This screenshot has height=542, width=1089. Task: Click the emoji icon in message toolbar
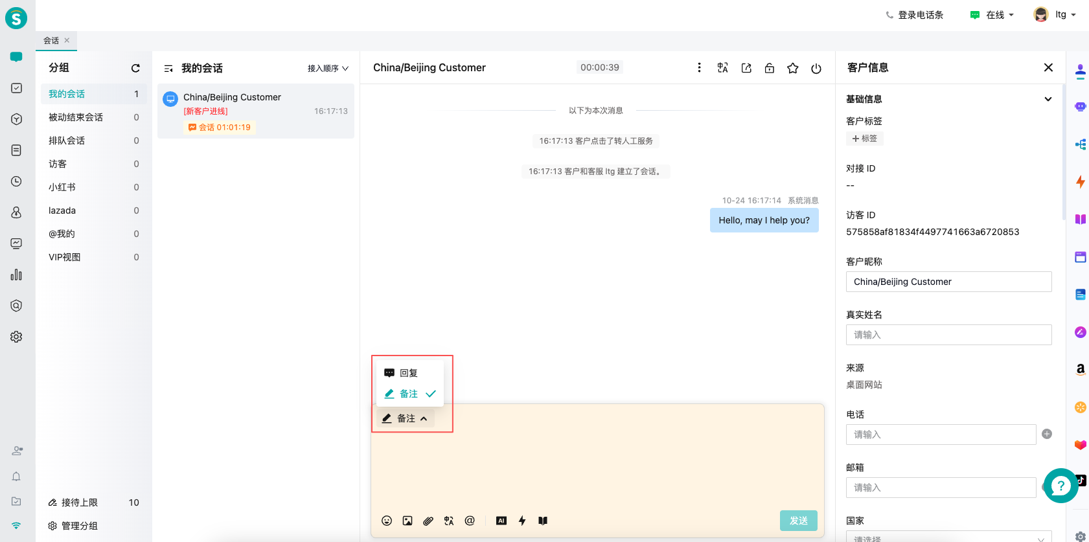[x=387, y=521]
